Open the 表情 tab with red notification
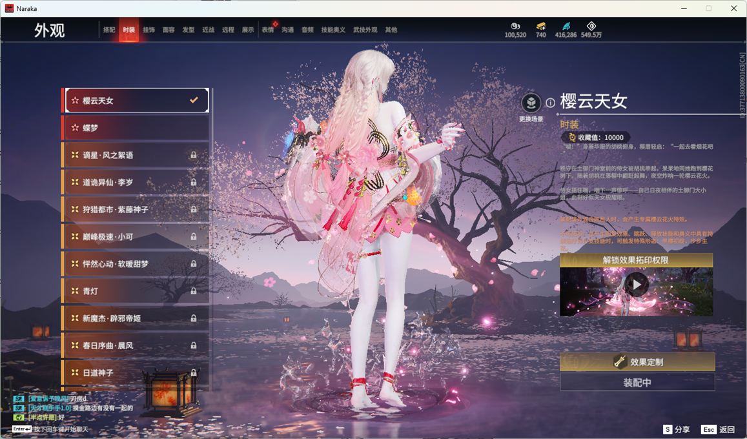Viewport: 747px width, 439px height. point(267,30)
